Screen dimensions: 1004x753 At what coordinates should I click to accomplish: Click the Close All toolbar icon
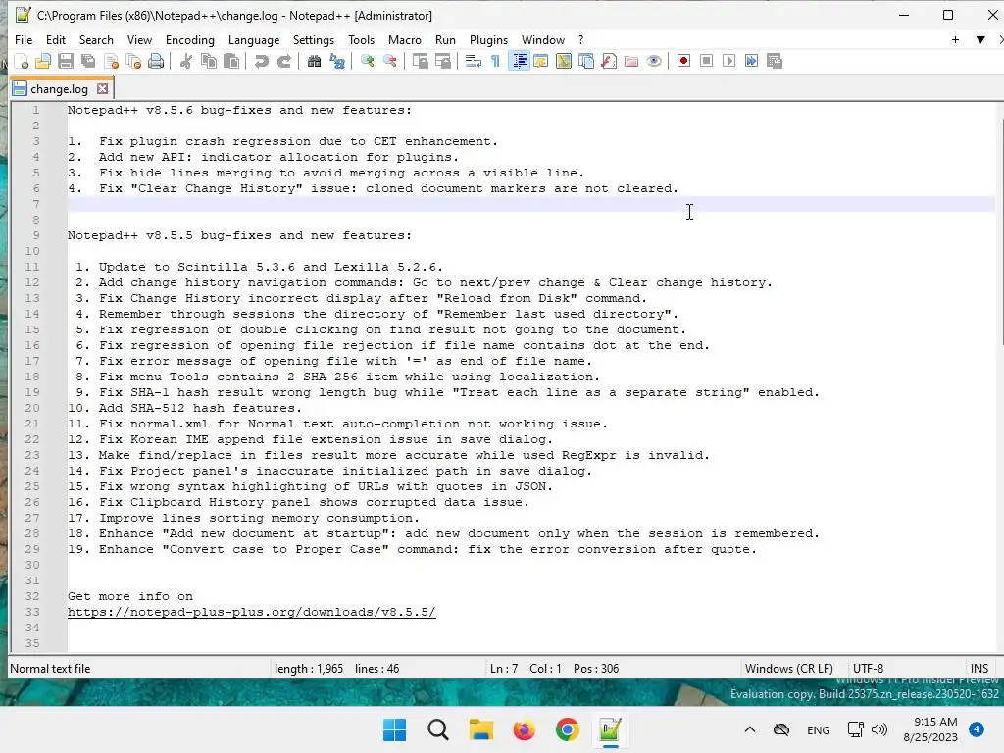click(x=133, y=61)
